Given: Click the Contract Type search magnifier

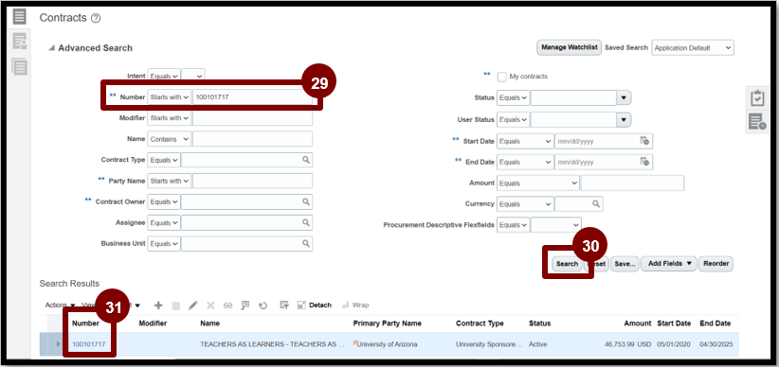Looking at the screenshot, I should 306,160.
